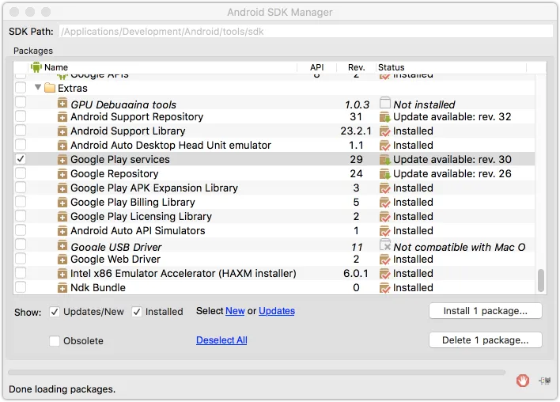Screen dimensions: 560x402
Task: Click update-available status icon for Android Support Repository
Action: [385, 117]
